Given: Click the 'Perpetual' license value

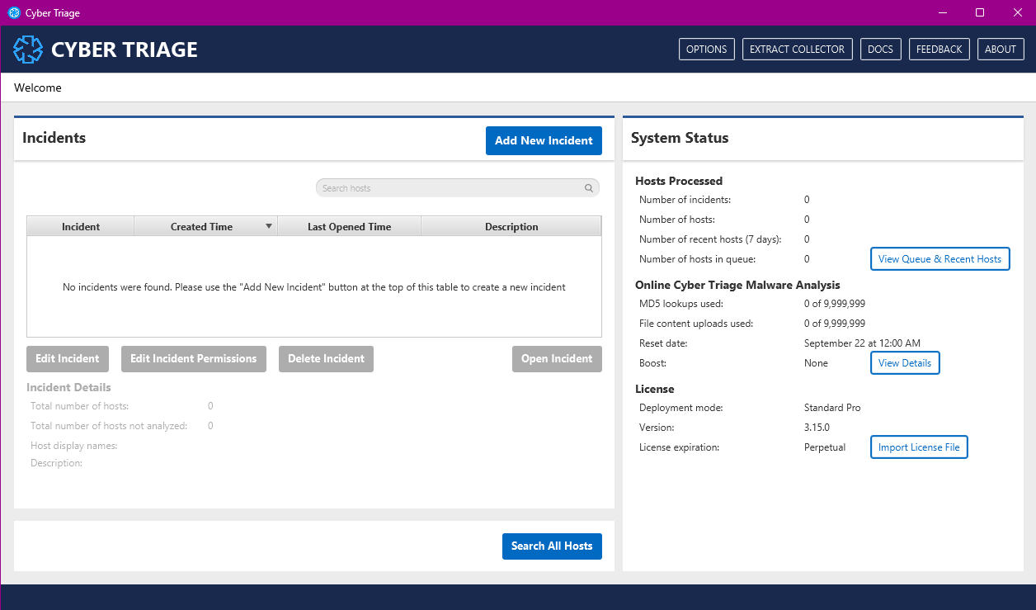Looking at the screenshot, I should click(x=825, y=447).
